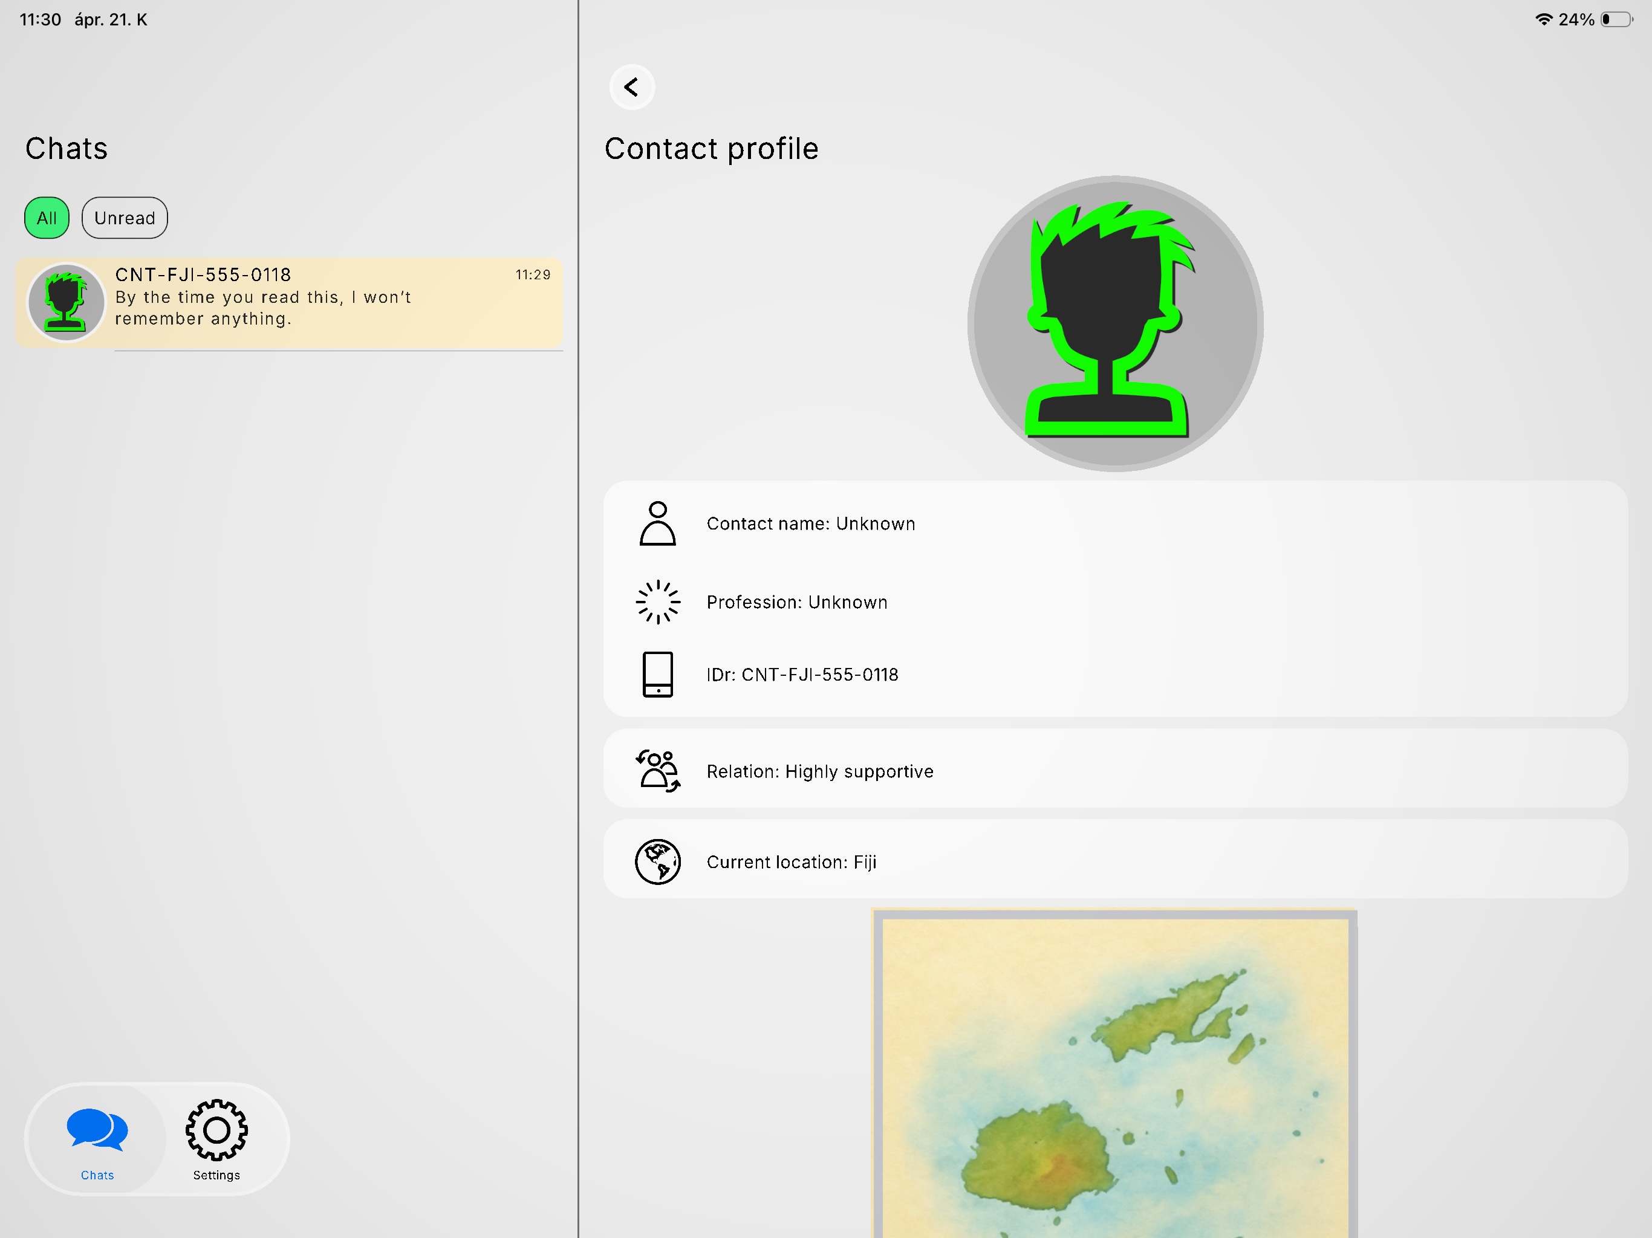1652x1238 pixels.
Task: Click the phone icon beside the IDr field
Action: pyautogui.click(x=657, y=674)
